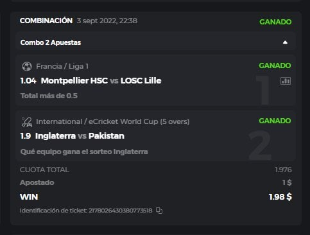Click the Combo 2 Apuestas header
Image resolution: width=310 pixels, height=235 pixels.
[155, 42]
